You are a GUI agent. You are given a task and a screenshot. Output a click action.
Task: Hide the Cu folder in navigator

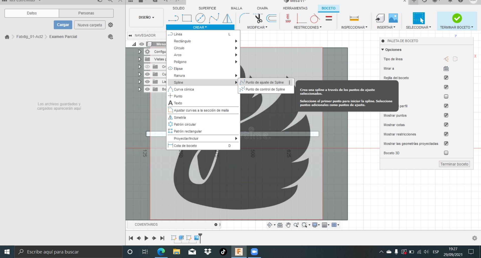[x=147, y=74]
